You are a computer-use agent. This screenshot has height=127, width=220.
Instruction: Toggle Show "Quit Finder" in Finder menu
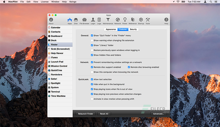point(92,35)
